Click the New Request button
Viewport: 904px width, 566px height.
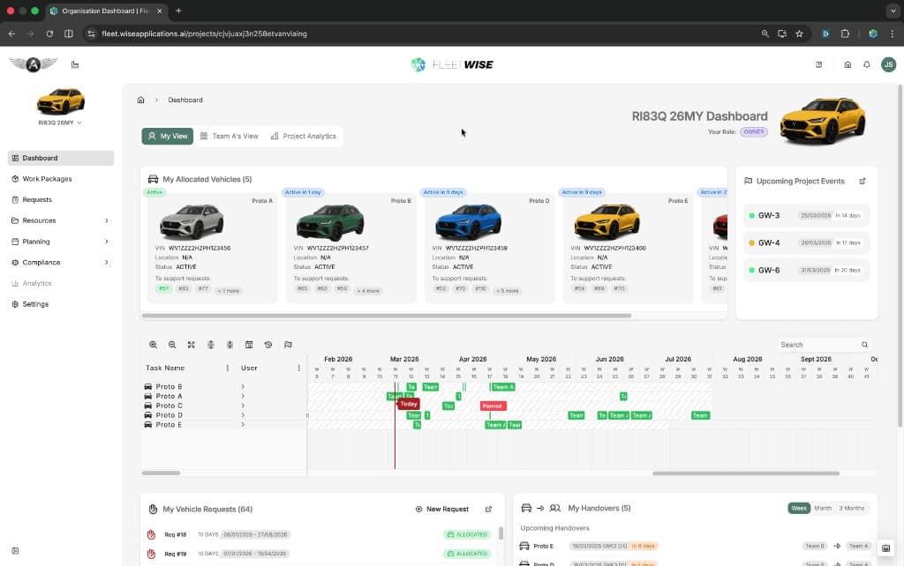click(442, 509)
